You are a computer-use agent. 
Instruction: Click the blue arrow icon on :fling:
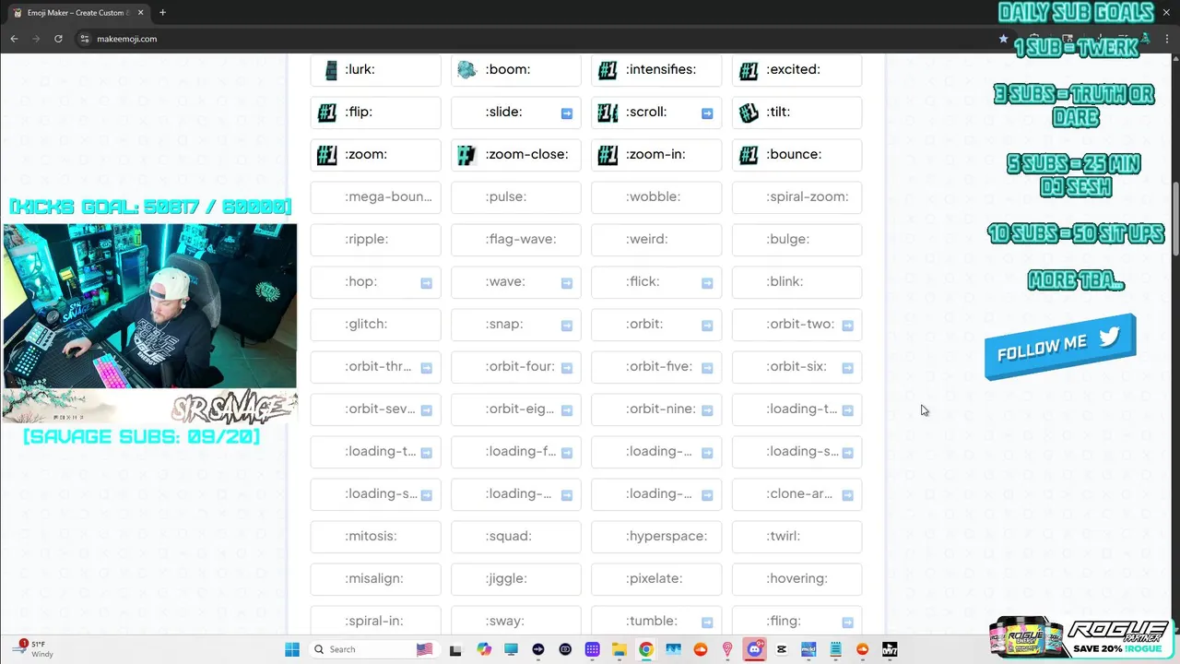point(847,622)
